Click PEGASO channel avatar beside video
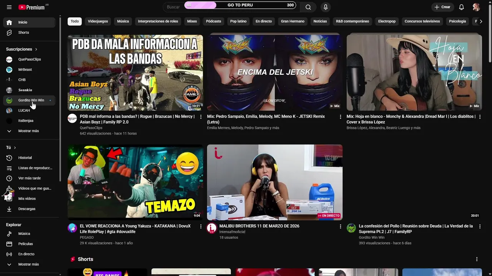This screenshot has height=276, width=492. [72, 228]
